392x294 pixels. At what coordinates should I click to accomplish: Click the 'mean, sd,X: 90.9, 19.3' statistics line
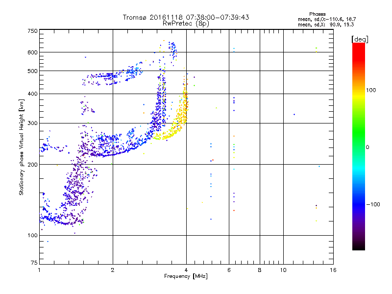tap(326, 24)
